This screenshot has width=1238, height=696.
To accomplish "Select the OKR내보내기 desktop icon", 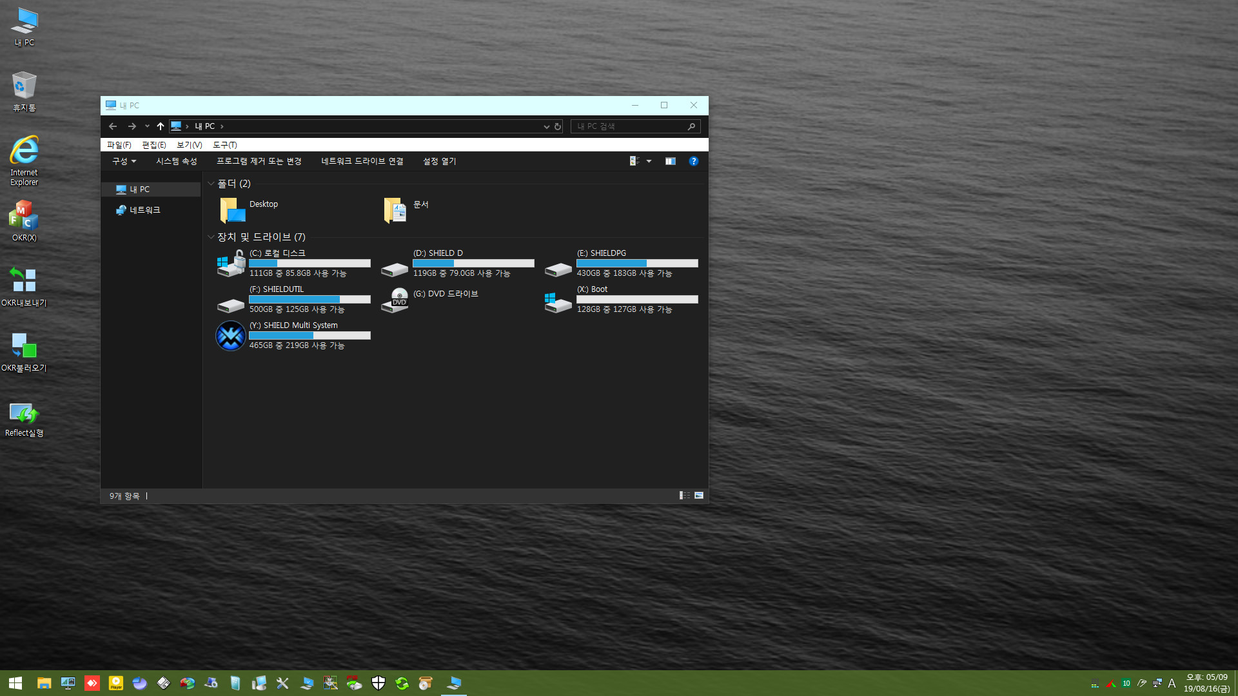I will [25, 287].
